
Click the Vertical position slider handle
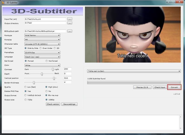(x=54, y=78)
